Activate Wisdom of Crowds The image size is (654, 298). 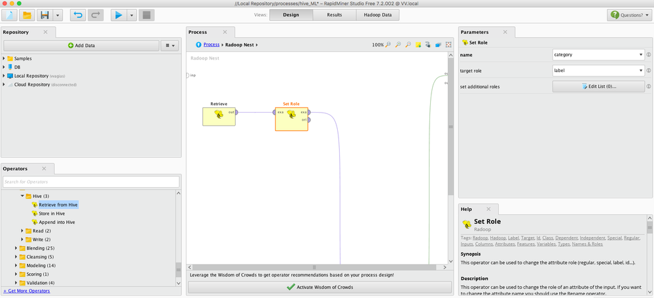coord(320,287)
